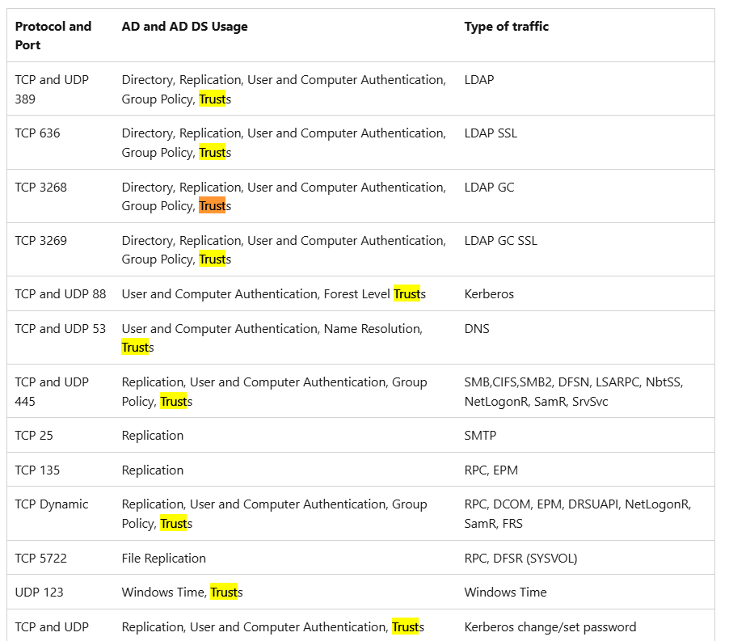This screenshot has width=729, height=641.
Task: Click the 'Protocol and Port' column header
Action: point(53,36)
